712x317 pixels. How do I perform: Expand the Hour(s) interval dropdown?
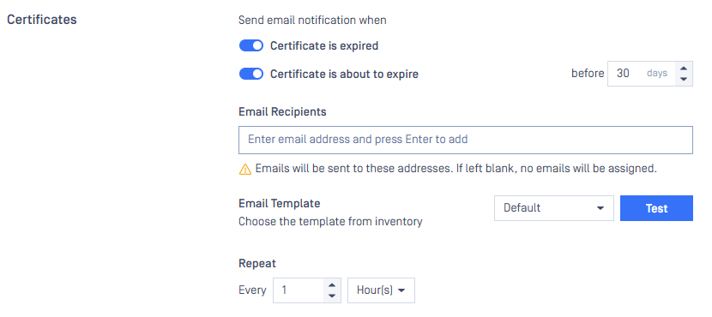(x=381, y=290)
